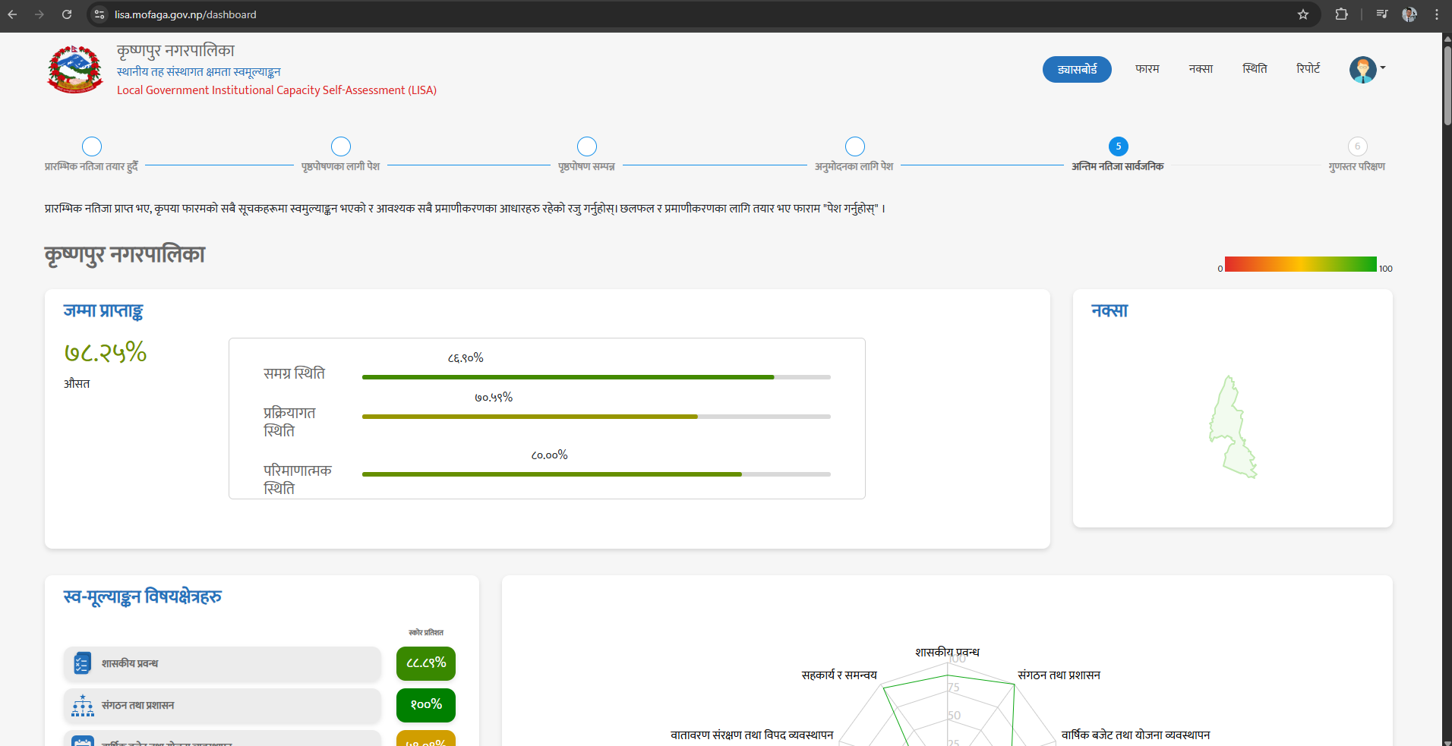
Task: Select the ड्यासबोर्ड navigation tab
Action: (1076, 69)
